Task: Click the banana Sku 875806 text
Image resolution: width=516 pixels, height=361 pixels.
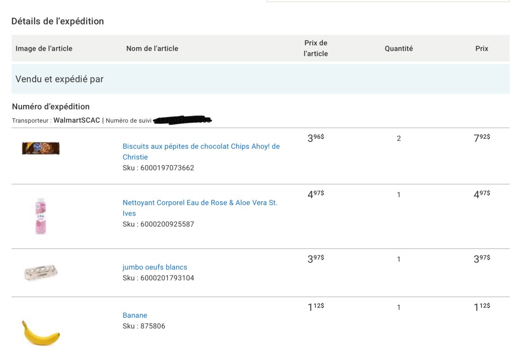Action: (x=144, y=326)
